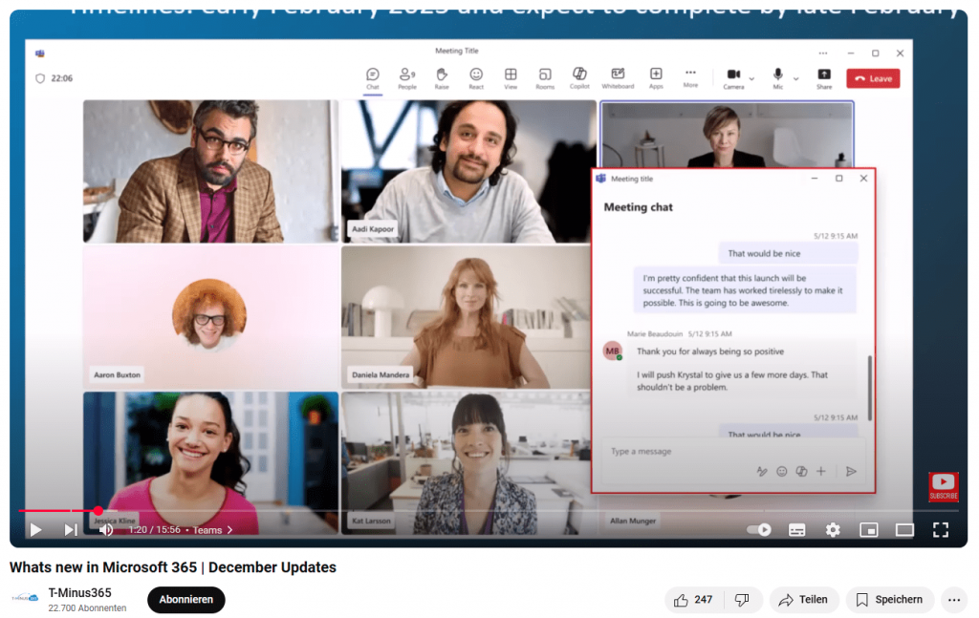Select Kat Larsson's video tile
The width and height of the screenshot is (979, 618).
pos(466,462)
